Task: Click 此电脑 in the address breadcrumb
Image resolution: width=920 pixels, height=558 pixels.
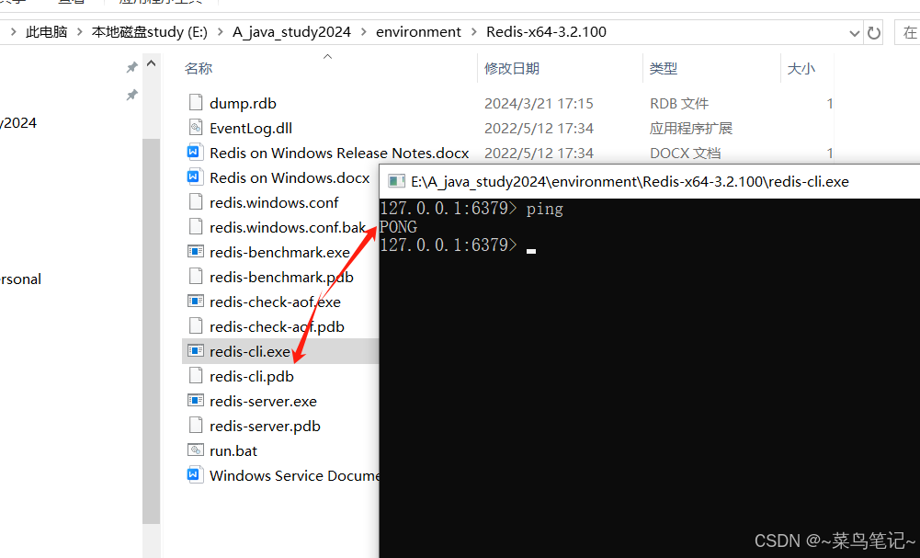Action: pos(46,31)
